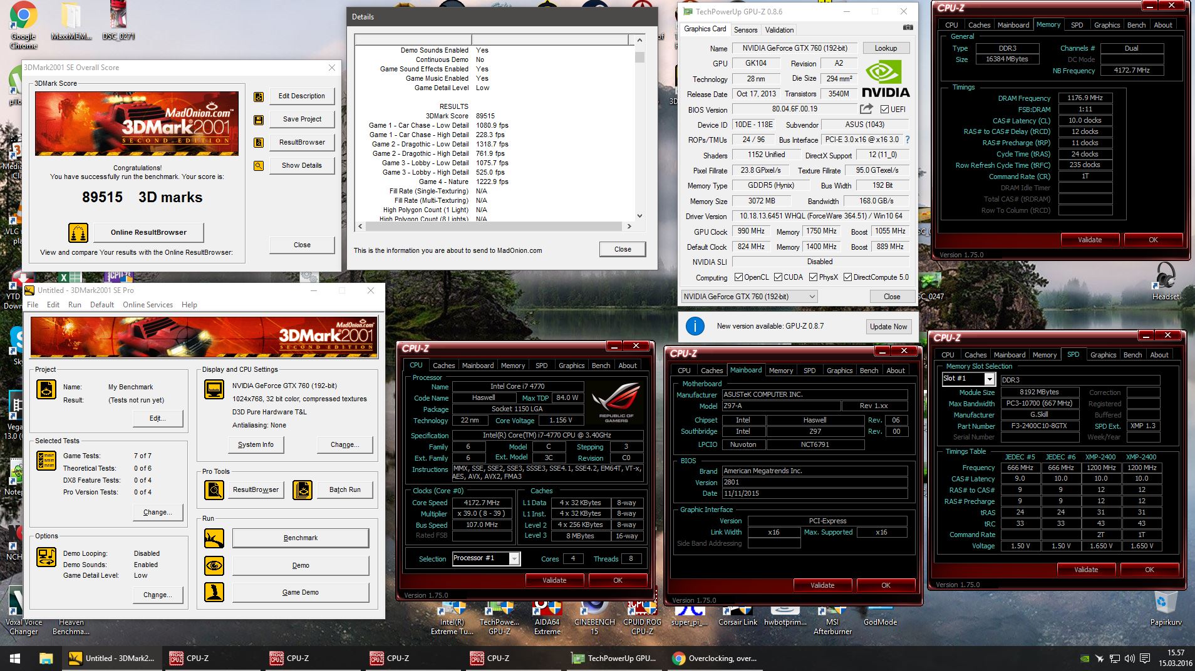The height and width of the screenshot is (671, 1195).
Task: Click the PCI-E bus interface question mark
Action: (x=908, y=140)
